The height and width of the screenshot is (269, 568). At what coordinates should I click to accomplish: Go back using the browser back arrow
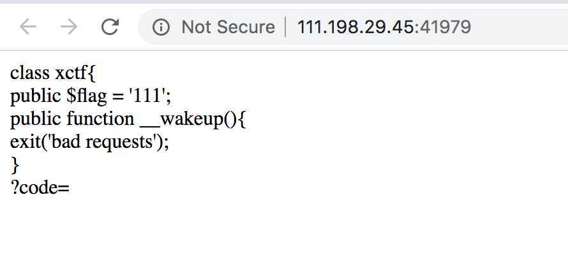[28, 27]
